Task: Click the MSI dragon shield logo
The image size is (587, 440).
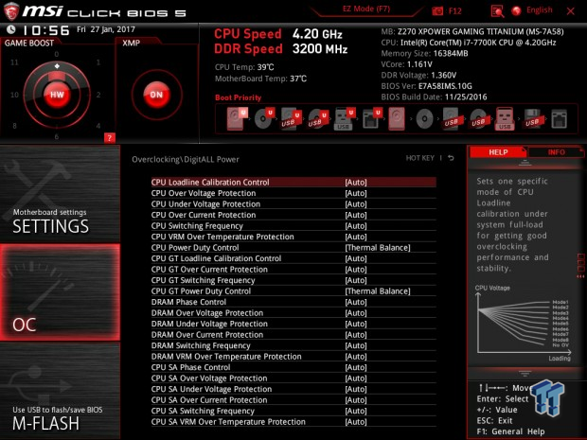Action: [x=10, y=11]
